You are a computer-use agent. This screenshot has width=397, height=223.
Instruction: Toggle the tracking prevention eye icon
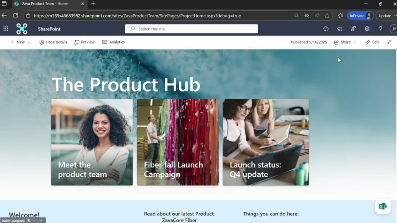pyautogui.click(x=307, y=16)
